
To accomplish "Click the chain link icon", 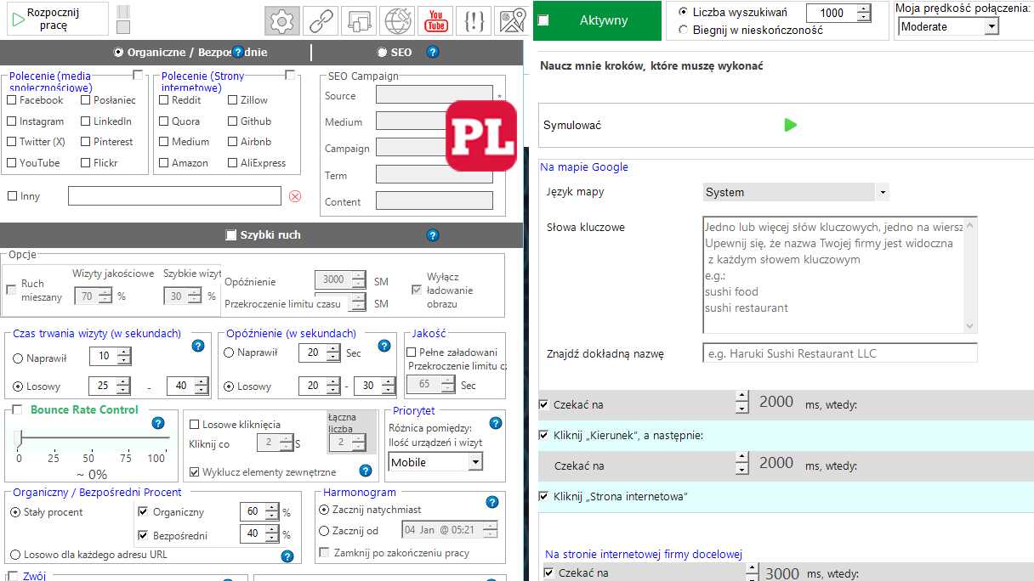I will pyautogui.click(x=321, y=21).
